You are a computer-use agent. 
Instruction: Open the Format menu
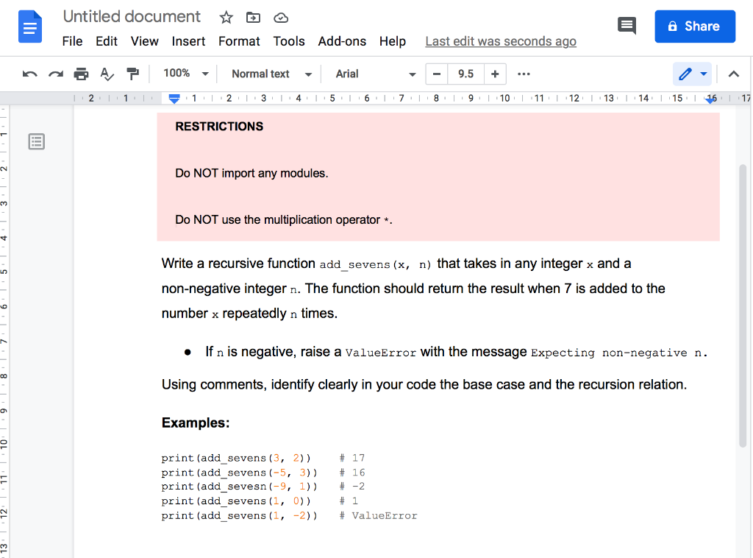point(239,41)
